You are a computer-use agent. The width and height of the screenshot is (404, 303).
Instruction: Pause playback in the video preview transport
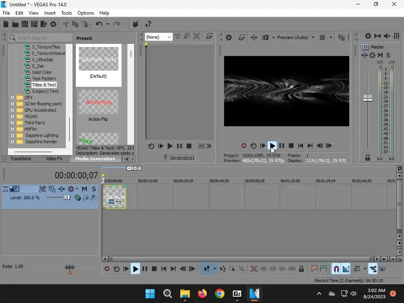tap(282, 146)
